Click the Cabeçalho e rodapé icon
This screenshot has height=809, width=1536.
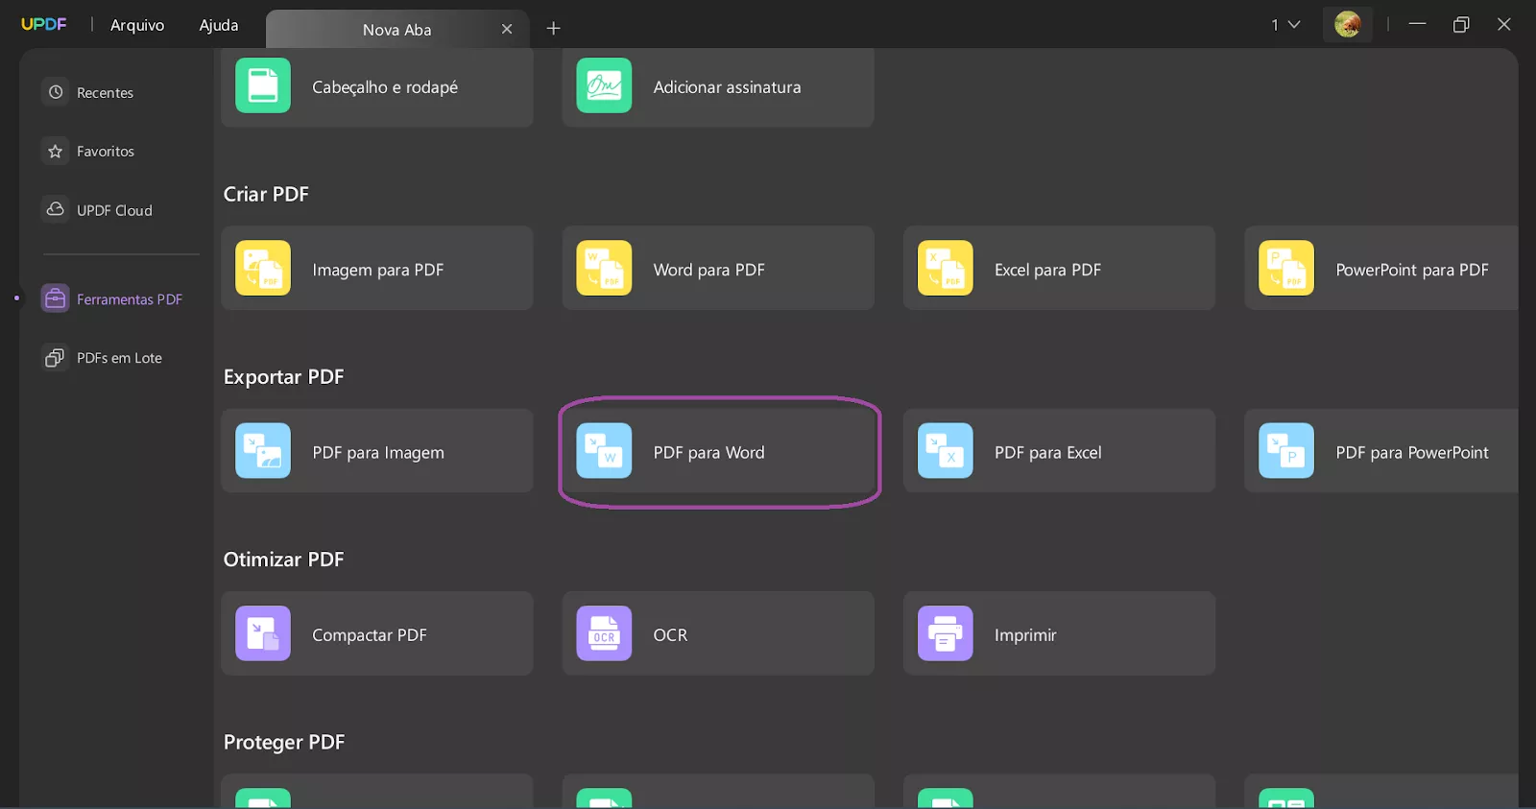(x=263, y=85)
